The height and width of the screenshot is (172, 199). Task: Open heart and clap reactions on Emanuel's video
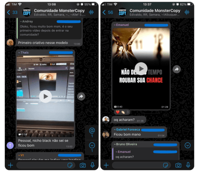click(x=122, y=112)
